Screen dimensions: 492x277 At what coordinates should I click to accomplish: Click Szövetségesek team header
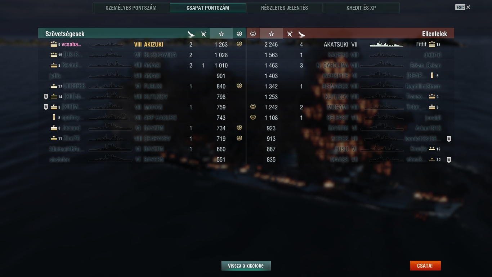pos(65,34)
